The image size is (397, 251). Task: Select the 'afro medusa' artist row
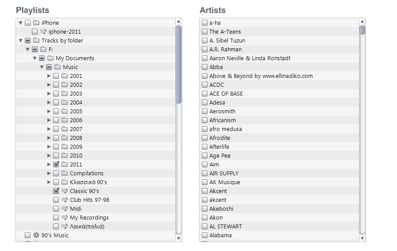pyautogui.click(x=279, y=129)
